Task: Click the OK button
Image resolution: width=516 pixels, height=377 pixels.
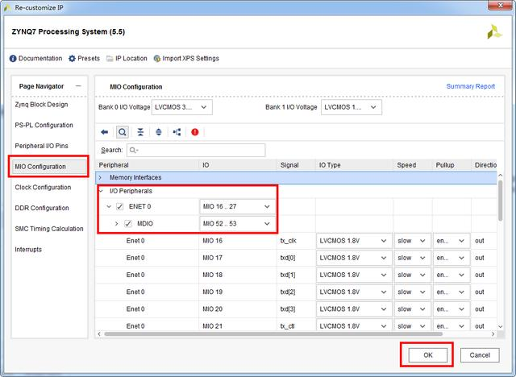Action: point(428,355)
